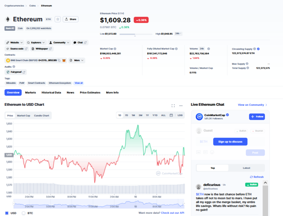This screenshot has width=283, height=216.
Task: Open CoinMarketCap profile avatar in chat
Action: 199,117
